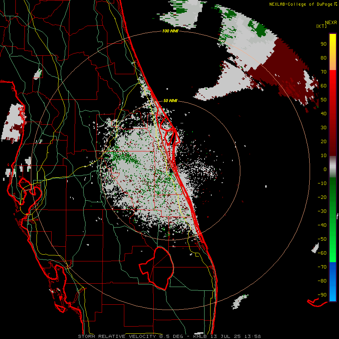Click the -60 value on velocity scale

coord(322,253)
